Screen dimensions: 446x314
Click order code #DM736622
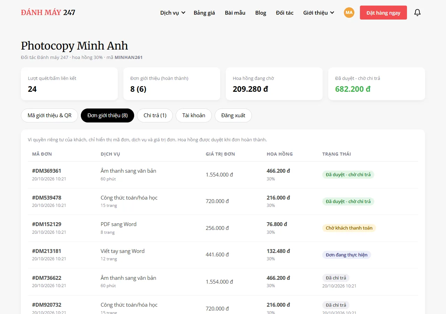tap(47, 278)
